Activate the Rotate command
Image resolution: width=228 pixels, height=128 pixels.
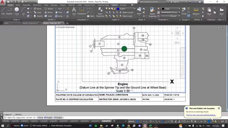coord(49,9)
